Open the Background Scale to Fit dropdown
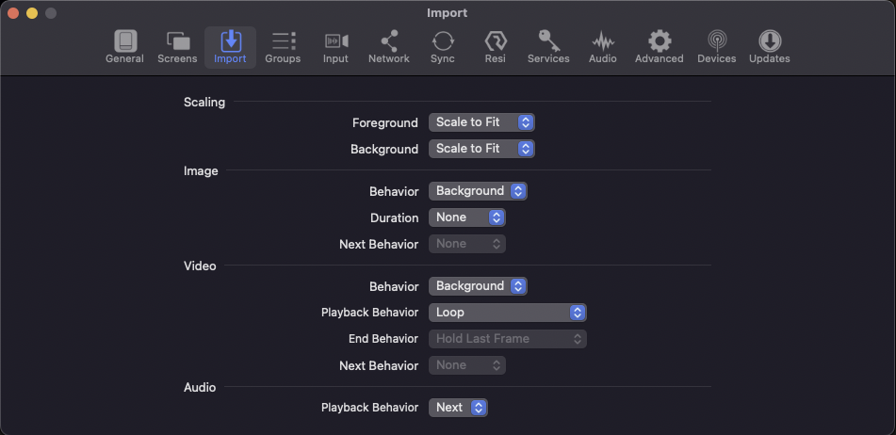This screenshot has height=435, width=896. (481, 149)
